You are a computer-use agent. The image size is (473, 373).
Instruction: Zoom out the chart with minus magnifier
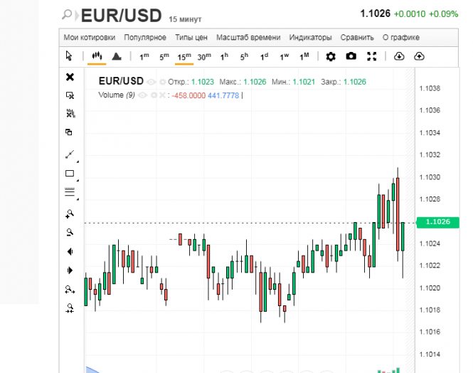70,232
